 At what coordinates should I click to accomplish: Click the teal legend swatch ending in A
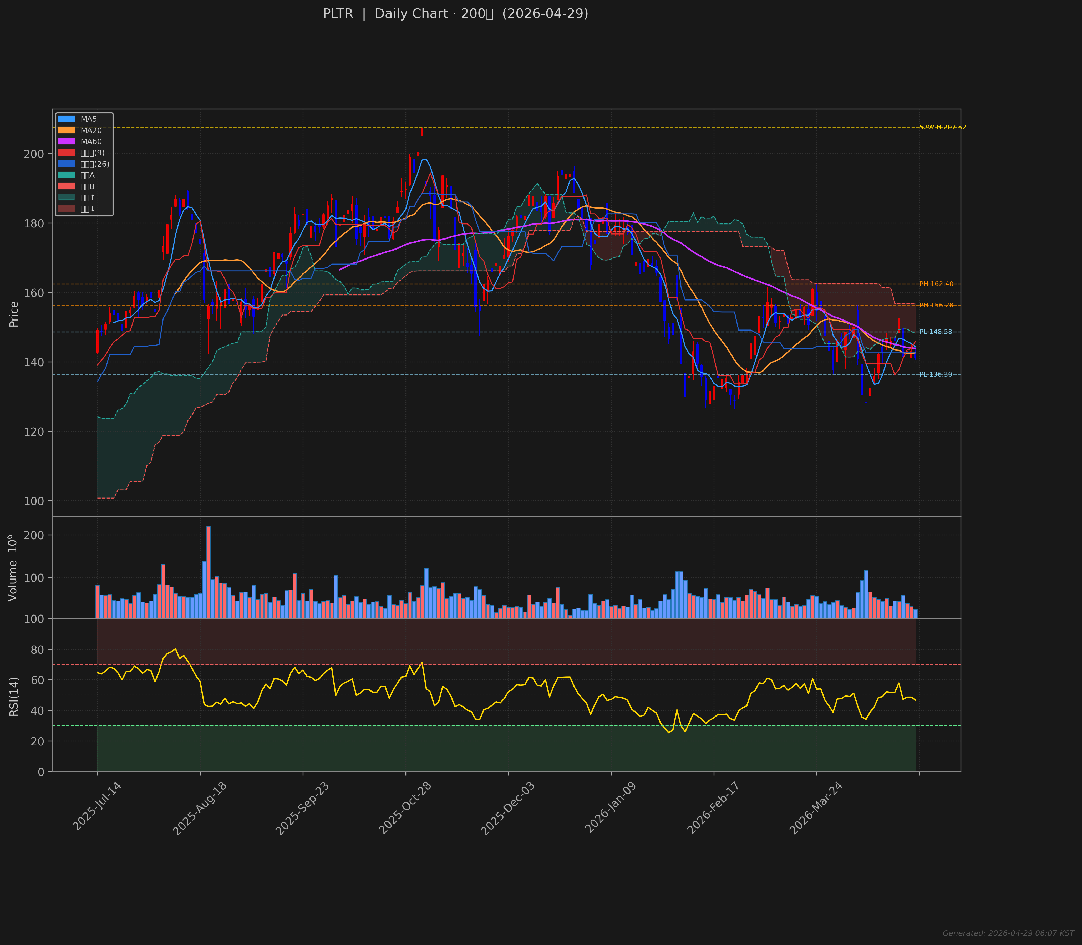pos(67,175)
